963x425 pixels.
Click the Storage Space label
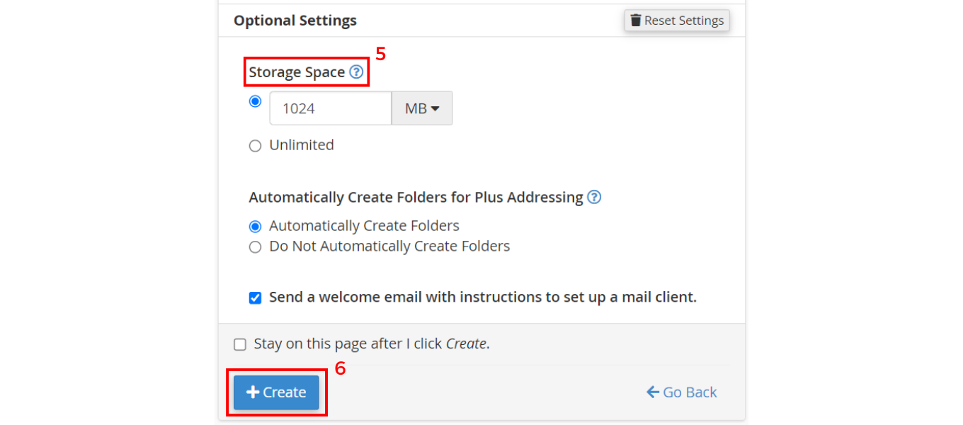297,72
